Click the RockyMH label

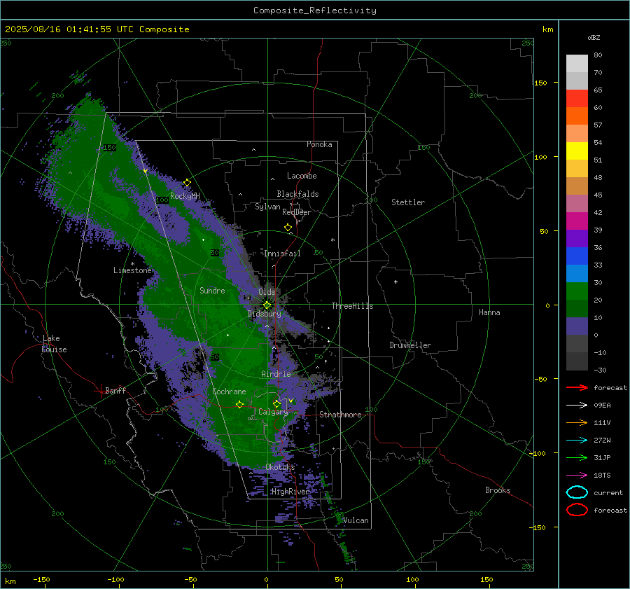(x=185, y=196)
